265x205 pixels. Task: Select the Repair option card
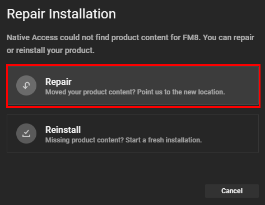coord(133,86)
